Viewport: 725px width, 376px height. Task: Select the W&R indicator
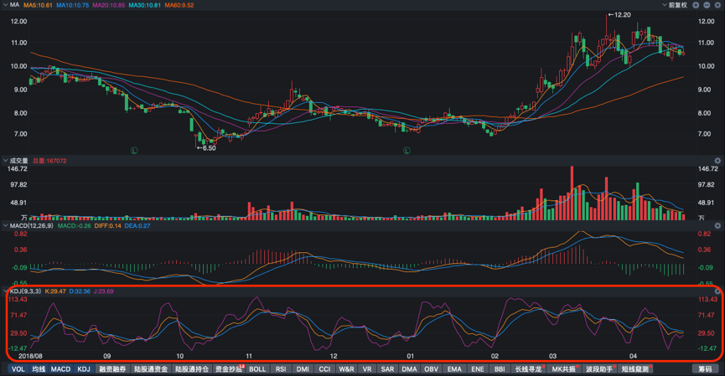coord(346,369)
